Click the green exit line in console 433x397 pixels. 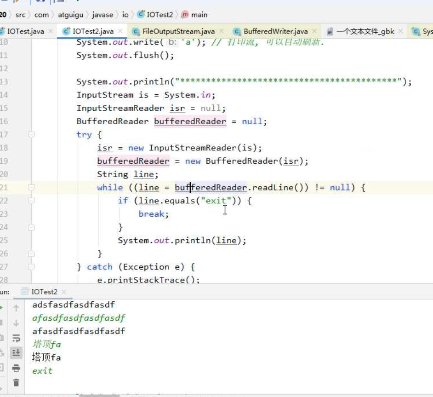click(42, 371)
